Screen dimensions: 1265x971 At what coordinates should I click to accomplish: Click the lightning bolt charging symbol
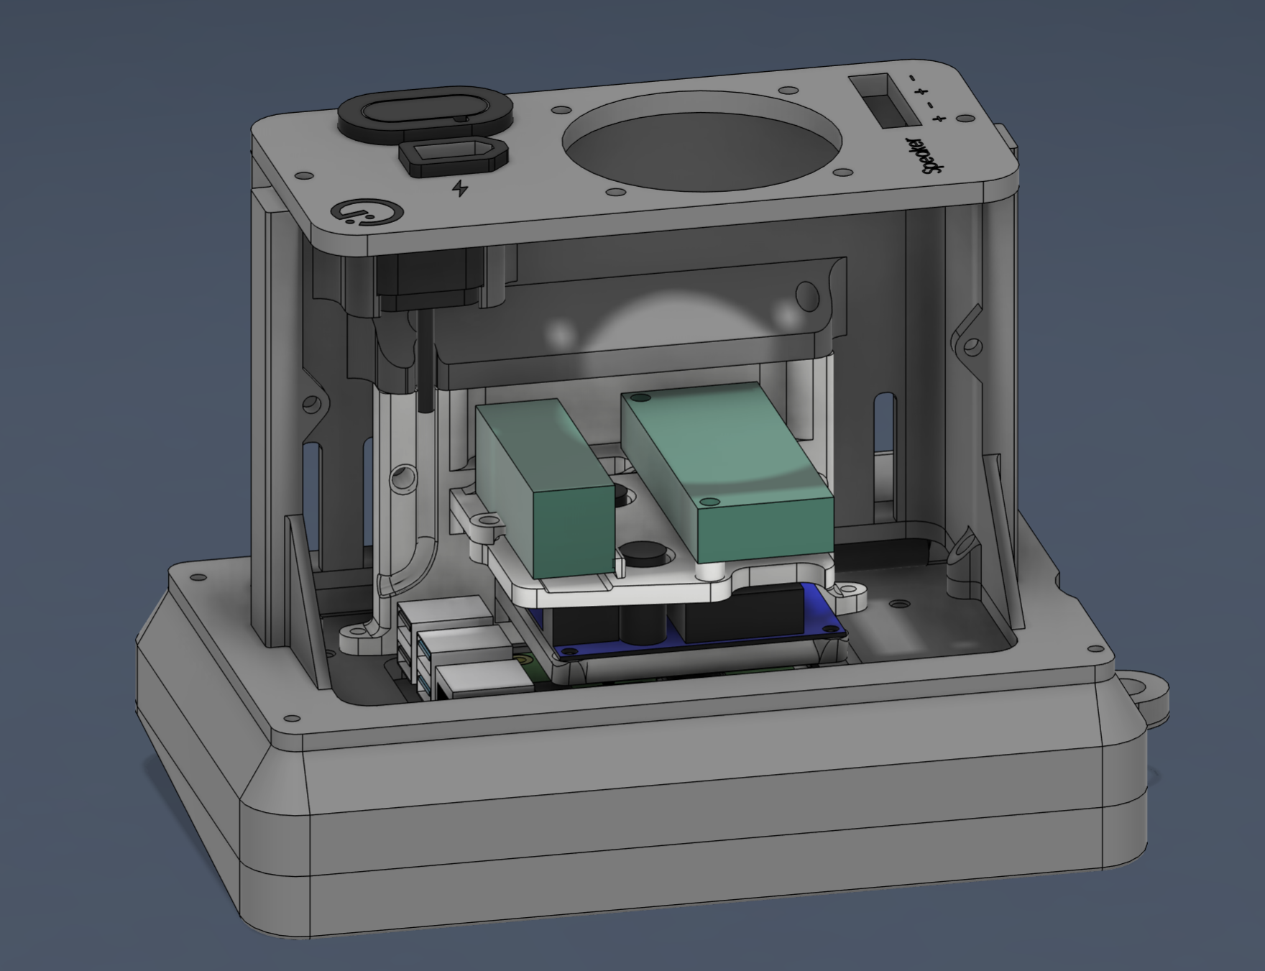point(461,188)
